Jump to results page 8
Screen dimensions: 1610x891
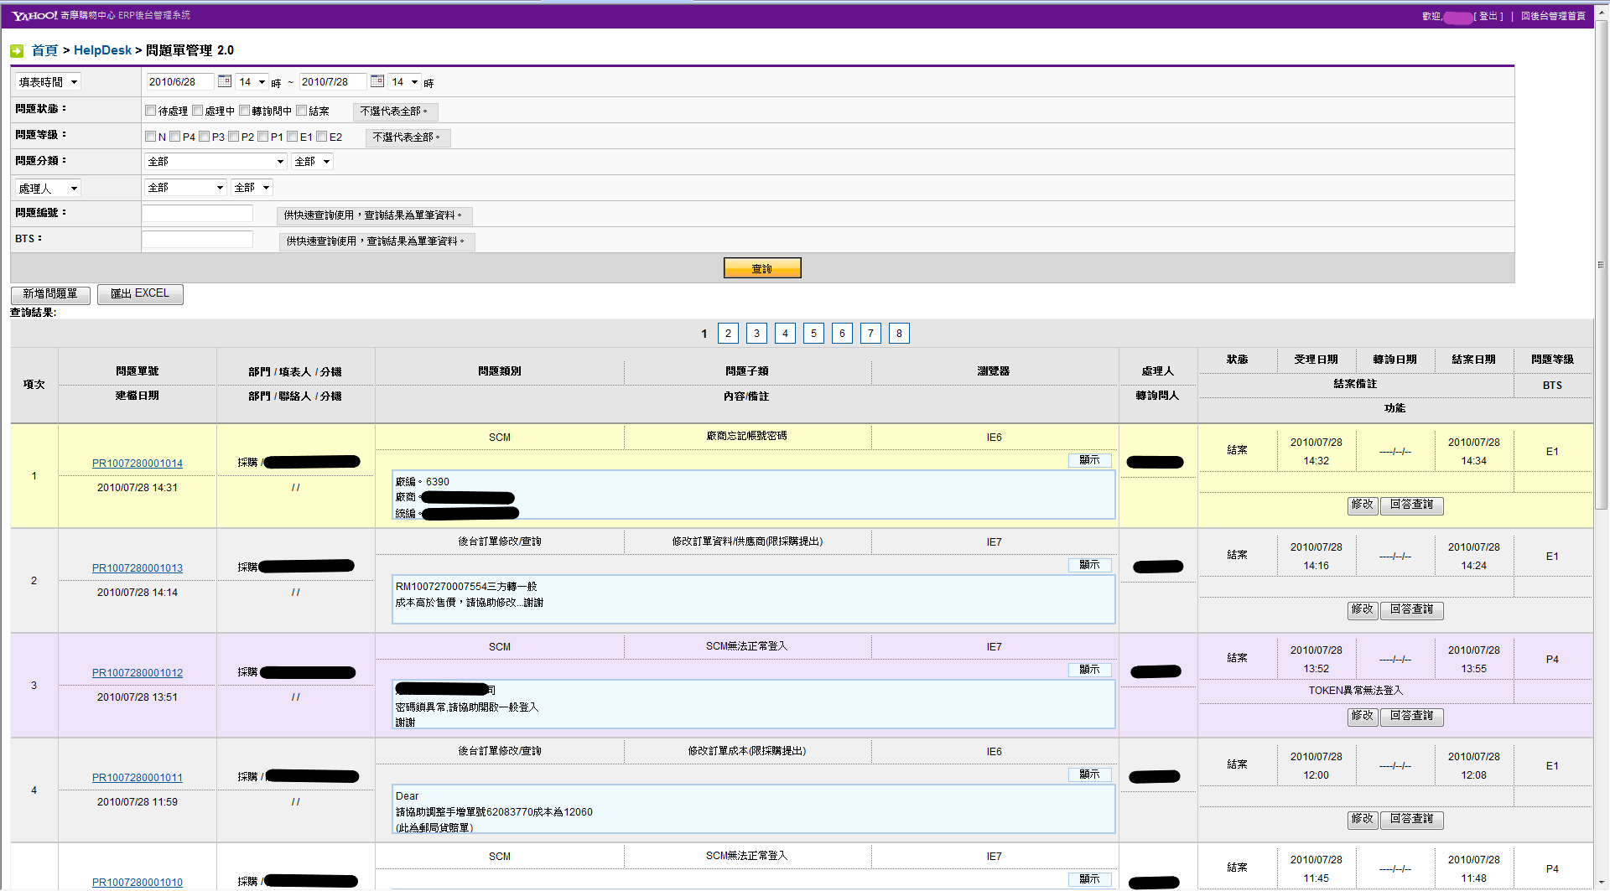(x=899, y=334)
